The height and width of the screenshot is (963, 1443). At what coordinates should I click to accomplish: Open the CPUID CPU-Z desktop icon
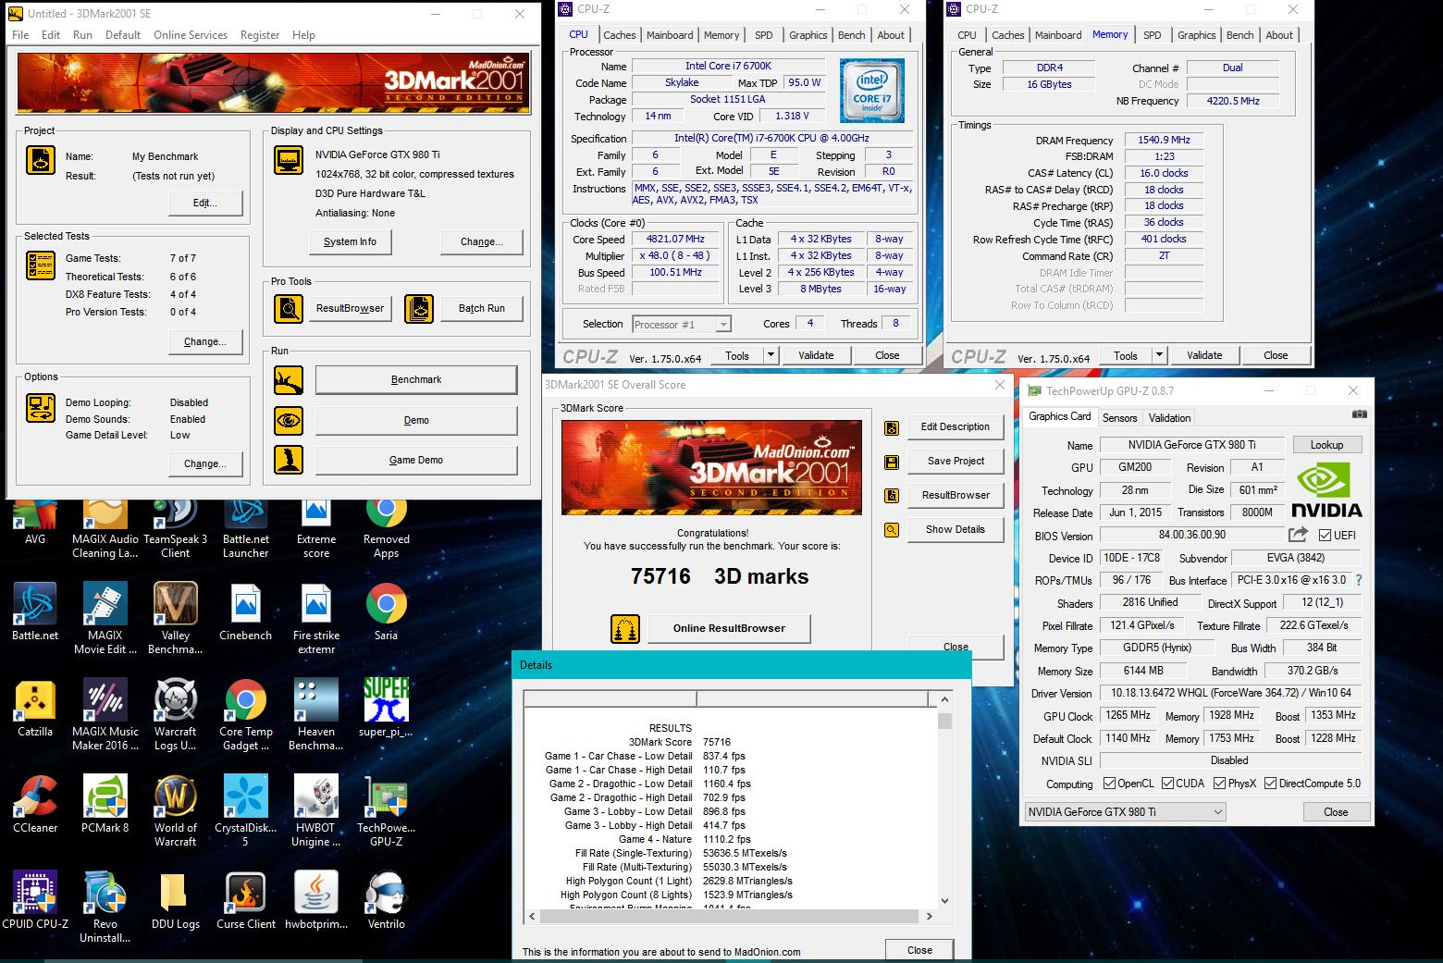point(35,901)
